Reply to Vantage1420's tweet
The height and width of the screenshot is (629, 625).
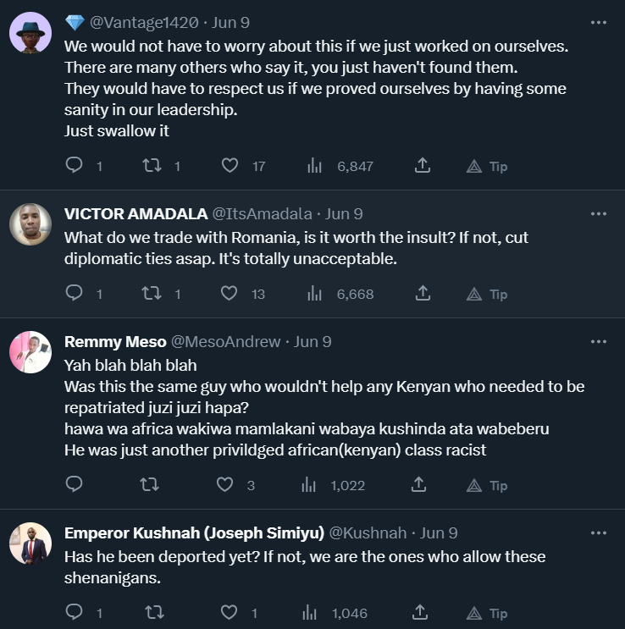(x=75, y=166)
